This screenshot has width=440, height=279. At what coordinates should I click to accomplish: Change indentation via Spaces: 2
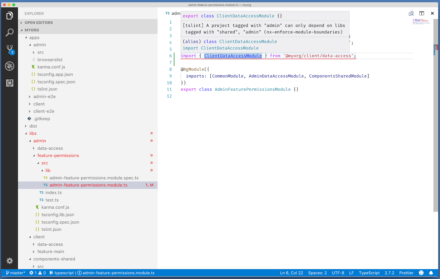[x=317, y=273]
